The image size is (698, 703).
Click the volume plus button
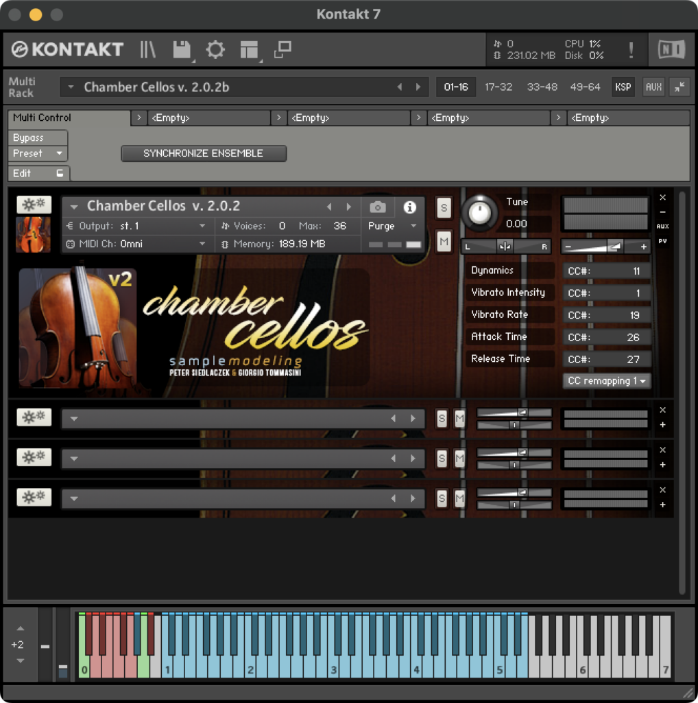[x=643, y=246]
